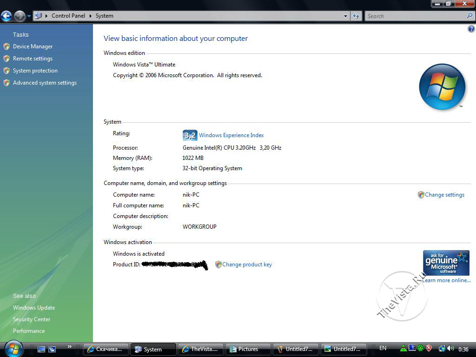
Task: Click the volume speaker tray icon
Action: point(450,349)
